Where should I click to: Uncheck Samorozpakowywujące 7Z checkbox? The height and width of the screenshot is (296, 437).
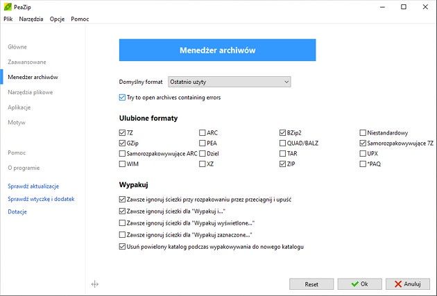click(363, 143)
